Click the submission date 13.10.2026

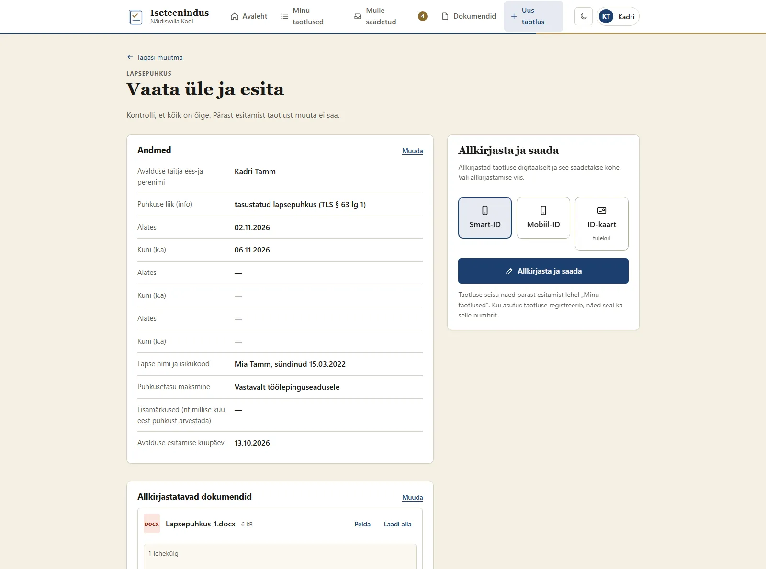pyautogui.click(x=252, y=443)
